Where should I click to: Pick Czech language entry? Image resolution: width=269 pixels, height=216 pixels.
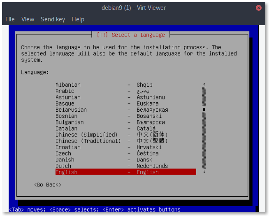pos(126,153)
